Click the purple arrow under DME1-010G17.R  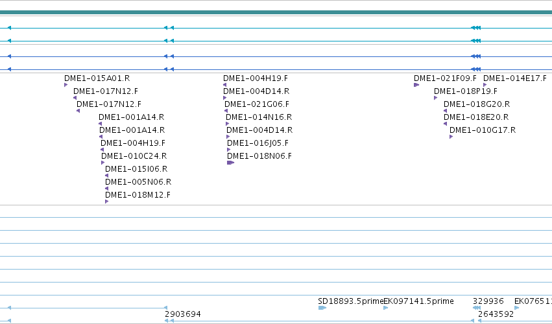(x=451, y=137)
